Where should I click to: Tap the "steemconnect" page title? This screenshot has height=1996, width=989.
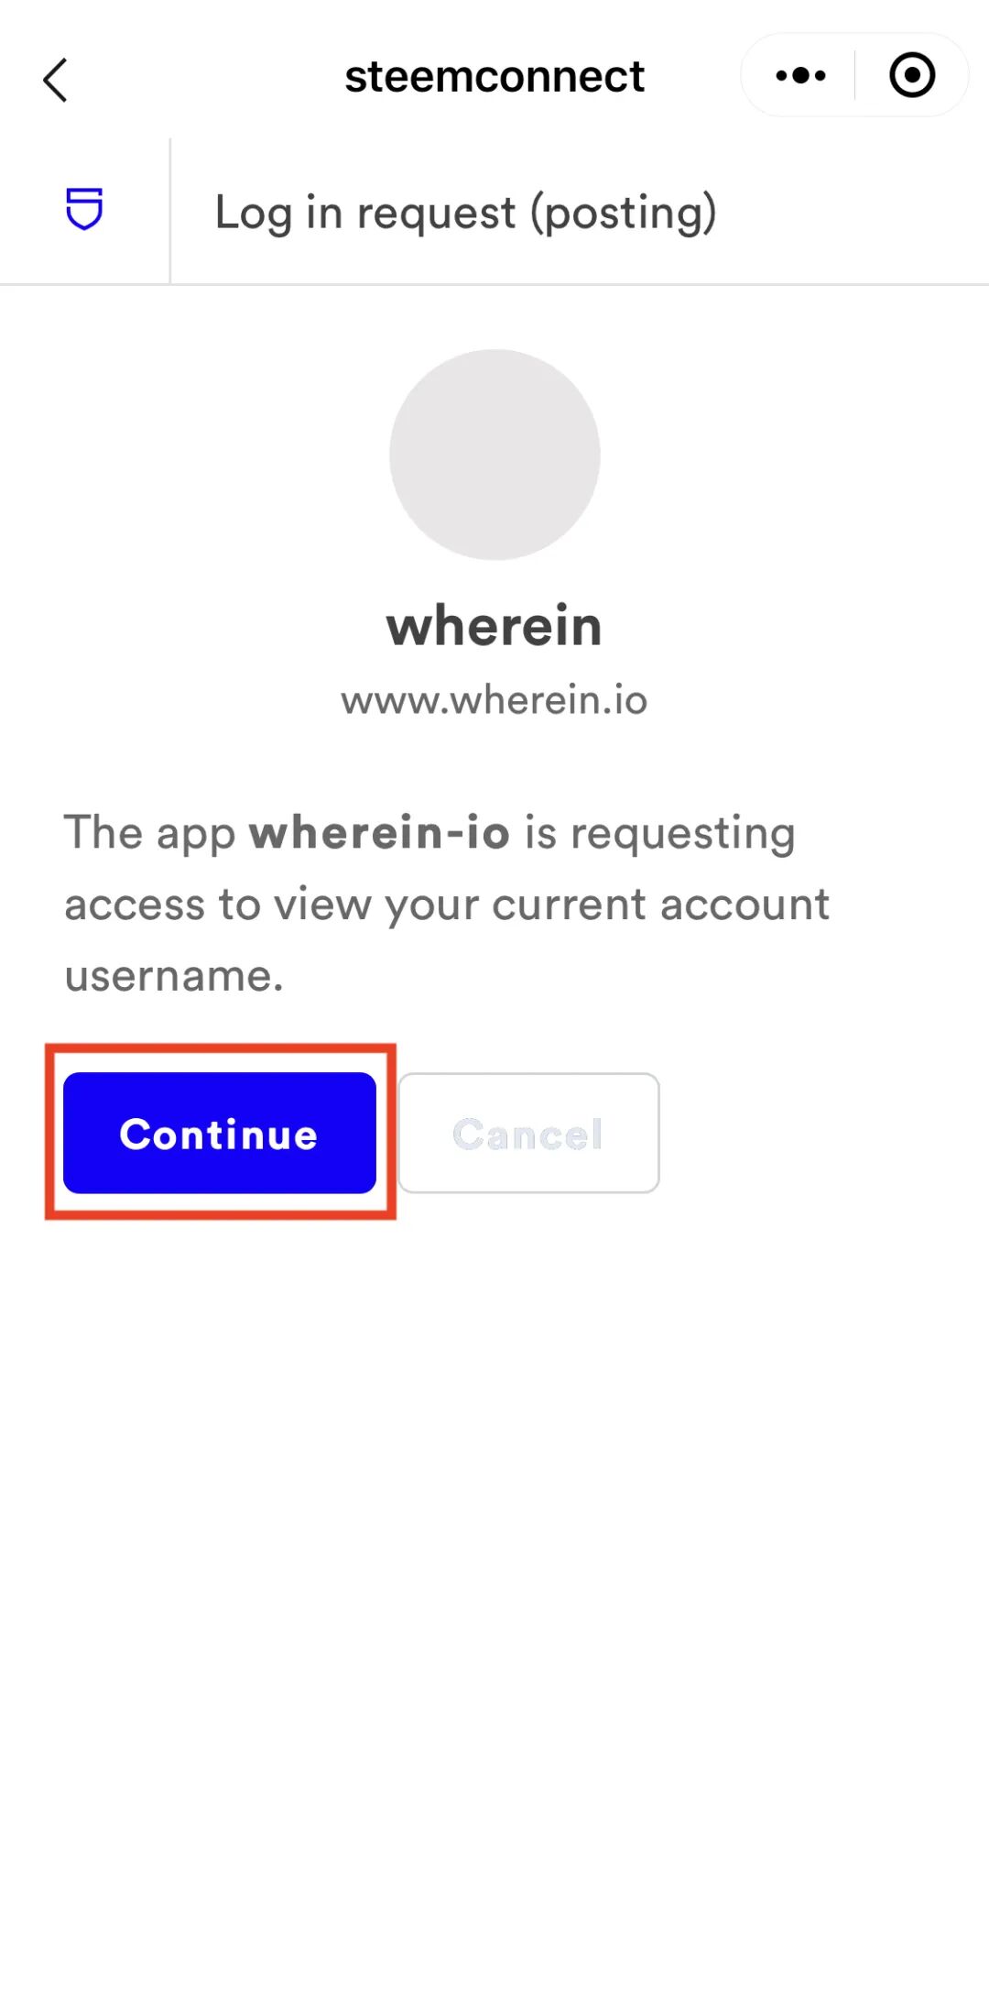coord(494,76)
